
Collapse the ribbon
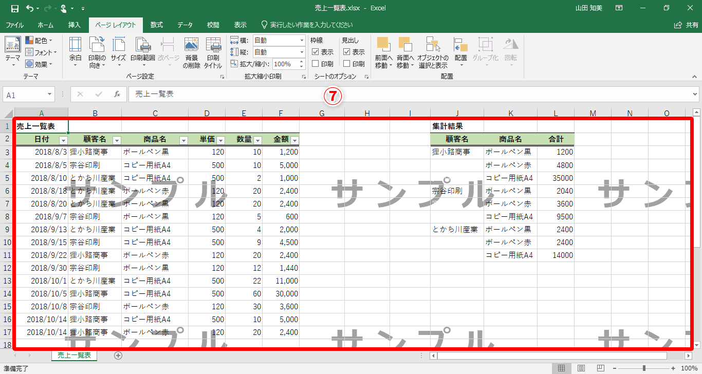tap(695, 77)
